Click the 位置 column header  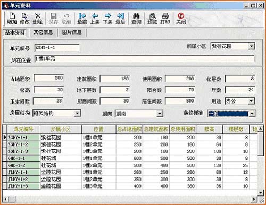(x=99, y=130)
